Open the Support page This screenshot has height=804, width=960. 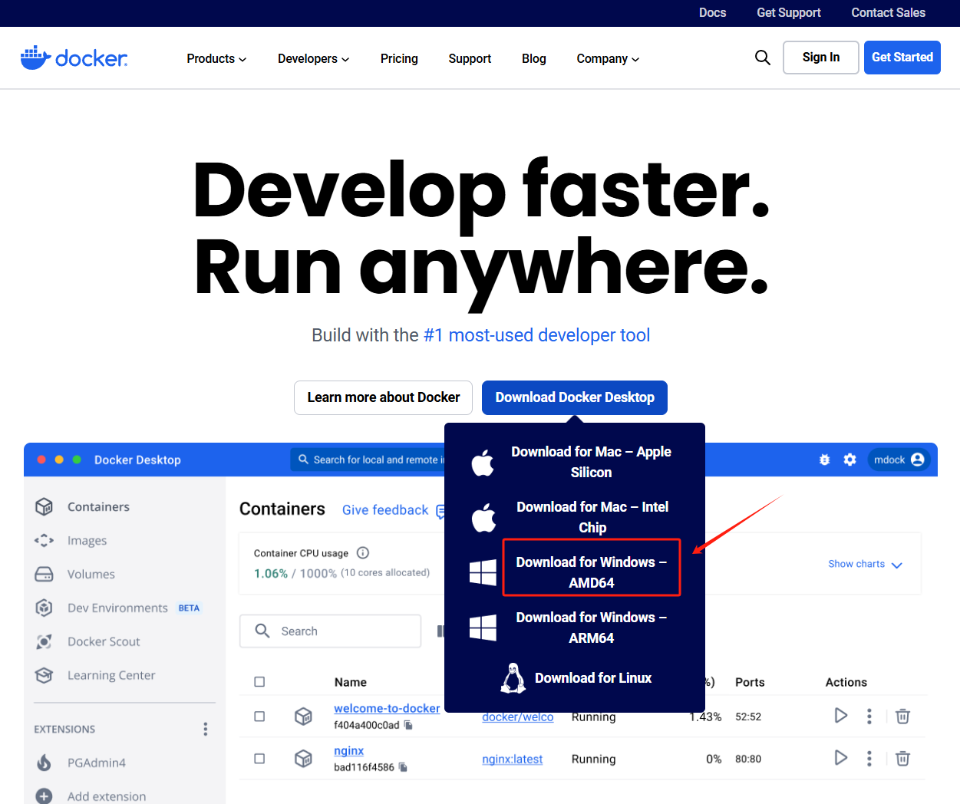(470, 58)
